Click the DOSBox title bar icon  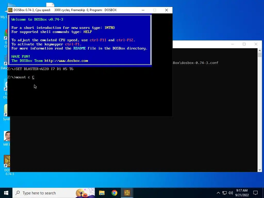click(x=10, y=10)
